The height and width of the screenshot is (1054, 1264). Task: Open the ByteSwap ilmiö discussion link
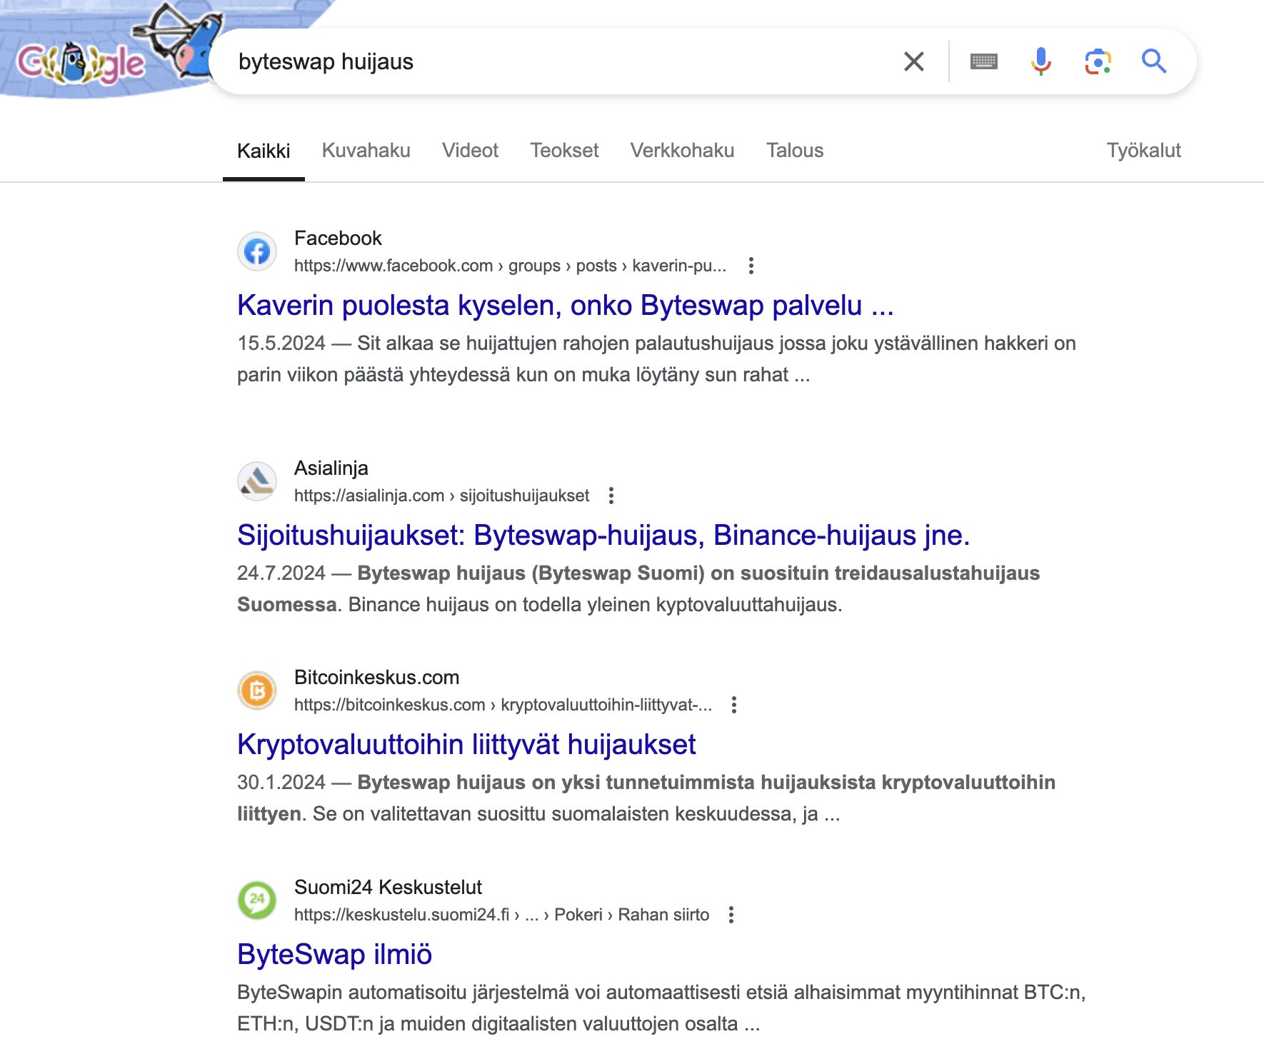coord(335,953)
